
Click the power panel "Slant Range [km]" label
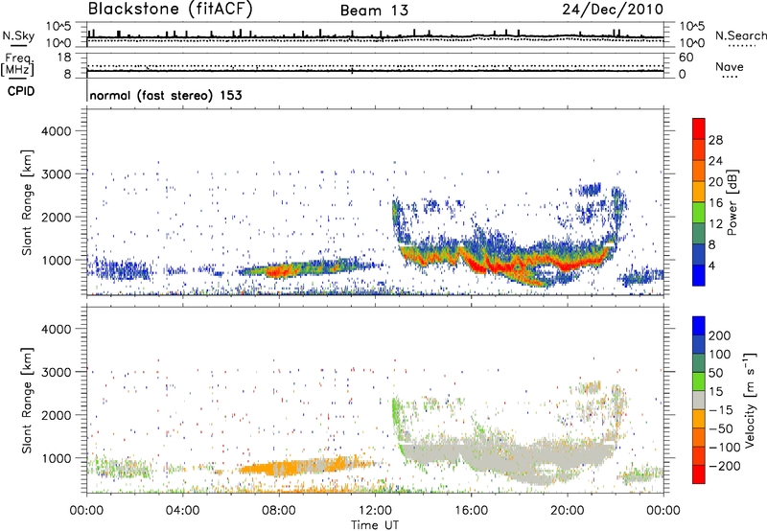27,202
